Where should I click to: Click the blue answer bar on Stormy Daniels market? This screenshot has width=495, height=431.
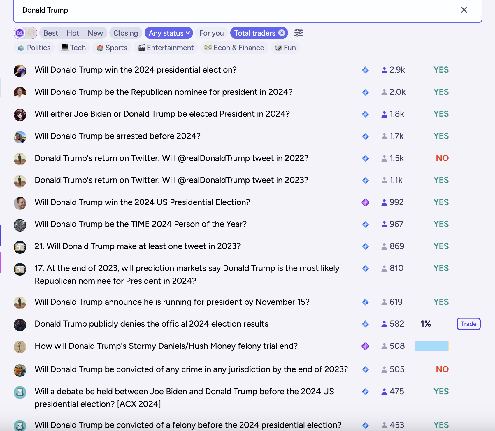pos(432,346)
